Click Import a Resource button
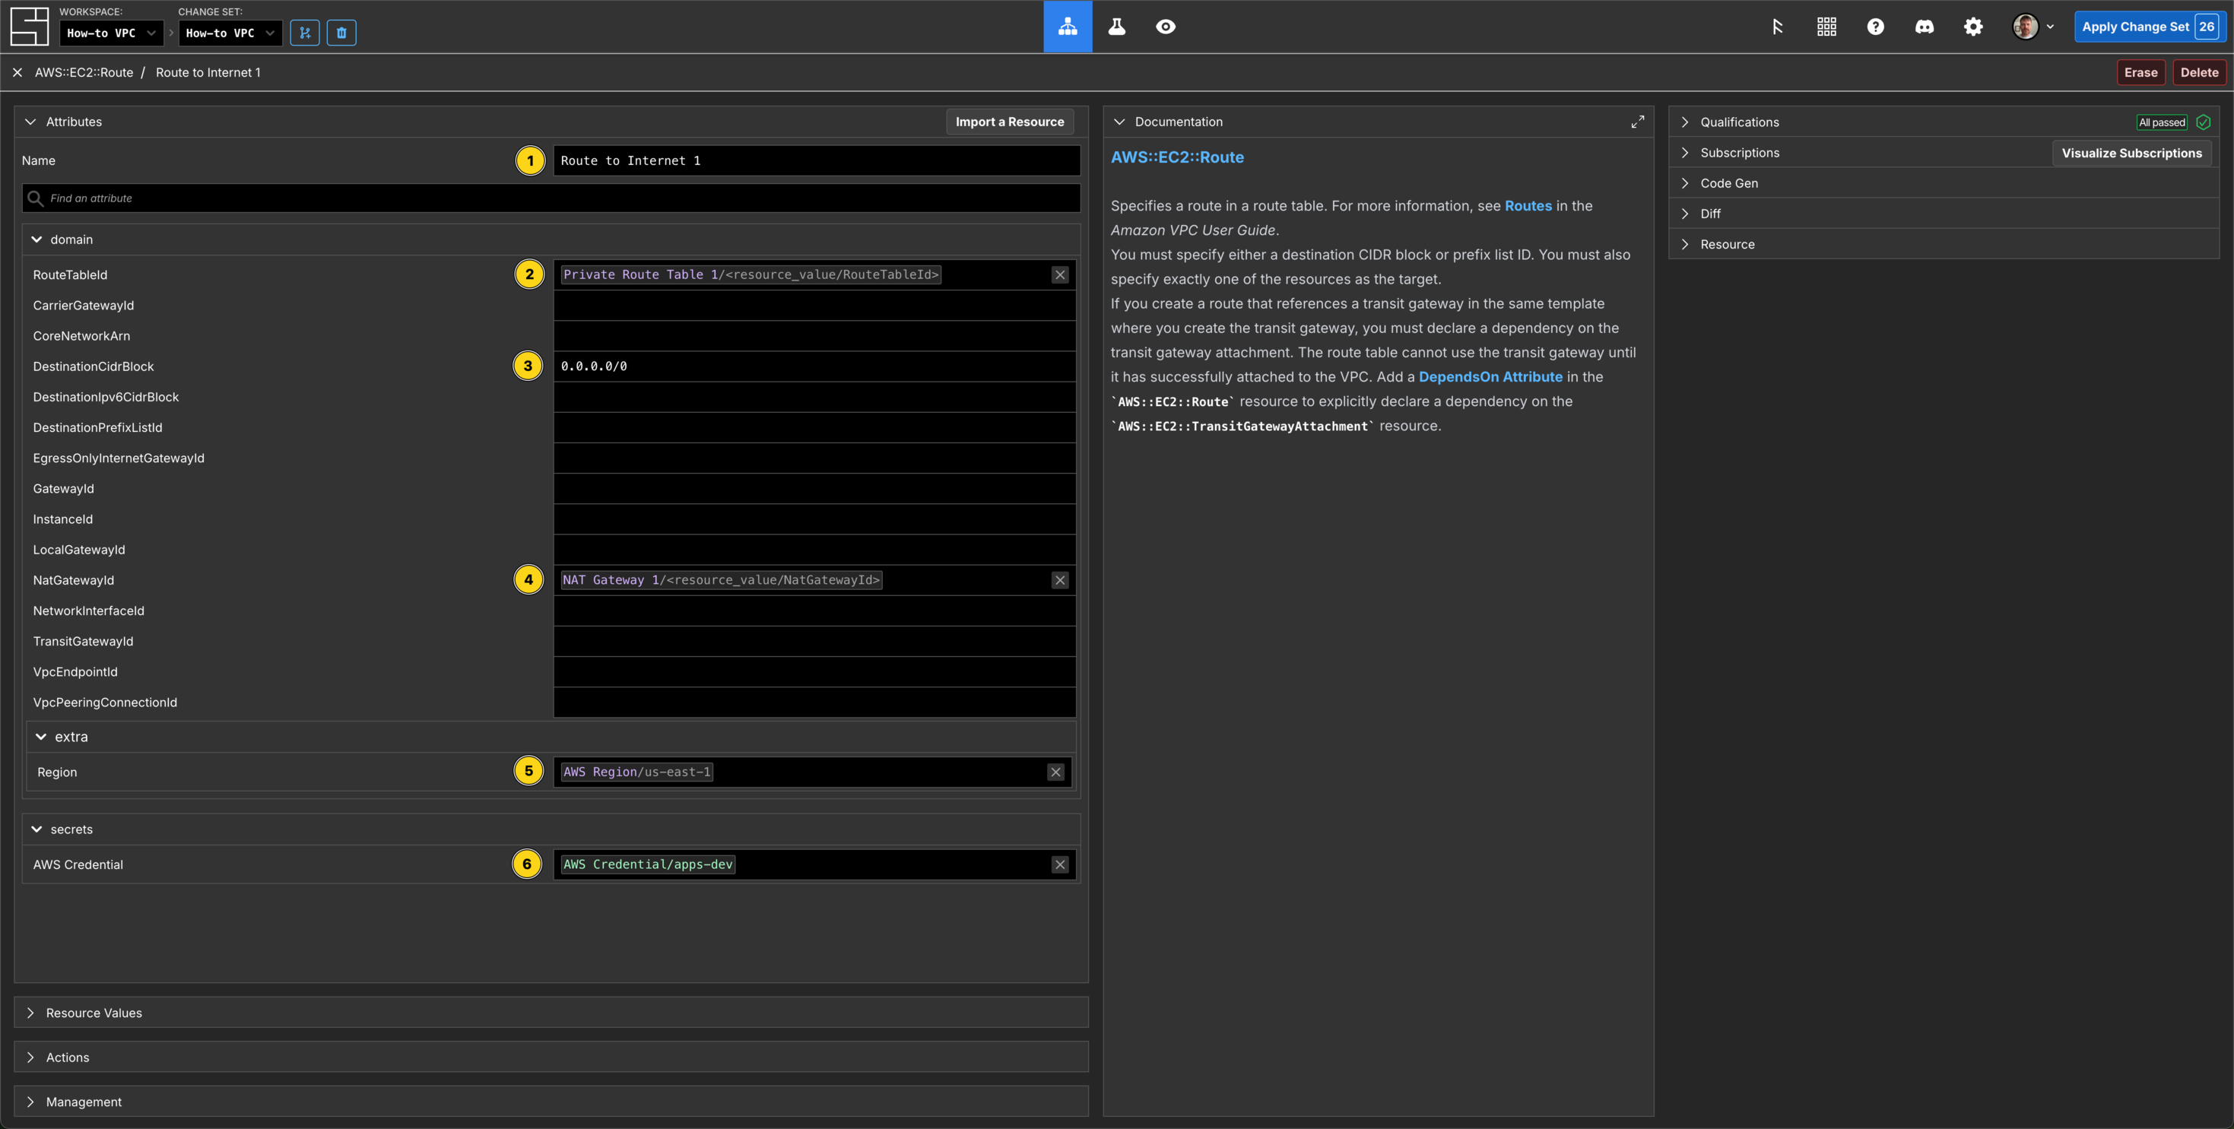2234x1129 pixels. pyautogui.click(x=1010, y=122)
